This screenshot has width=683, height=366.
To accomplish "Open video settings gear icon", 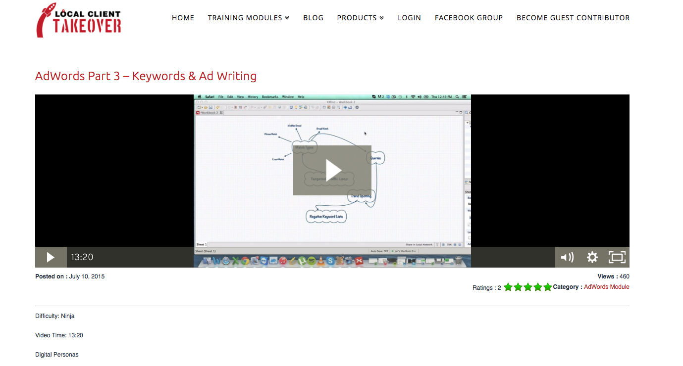I will [x=592, y=257].
